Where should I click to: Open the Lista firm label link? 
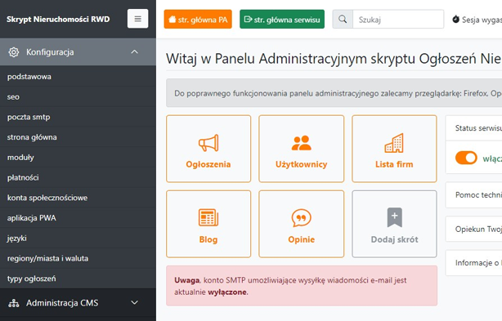coord(394,164)
